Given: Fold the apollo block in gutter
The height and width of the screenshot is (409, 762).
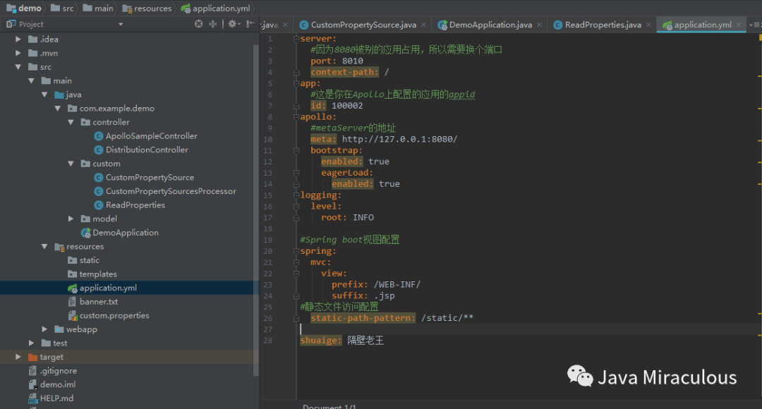Looking at the screenshot, I should click(x=296, y=117).
